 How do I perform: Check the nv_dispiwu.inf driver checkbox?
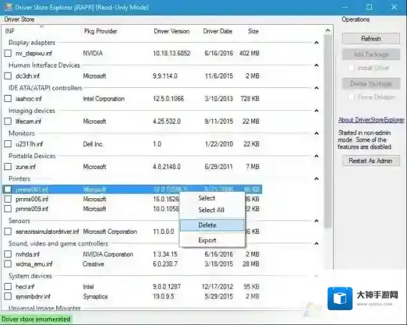pos(8,54)
